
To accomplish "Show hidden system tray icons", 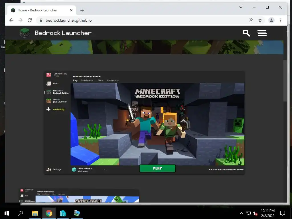I will pyautogui.click(x=241, y=213).
